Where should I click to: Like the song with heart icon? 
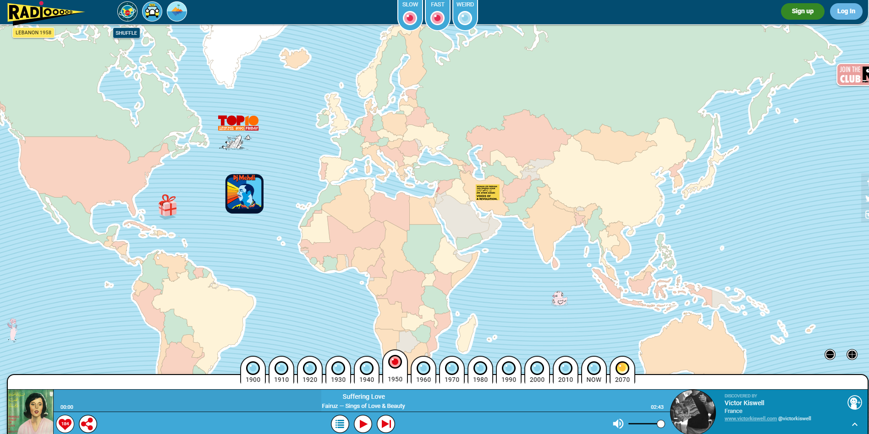coord(65,424)
